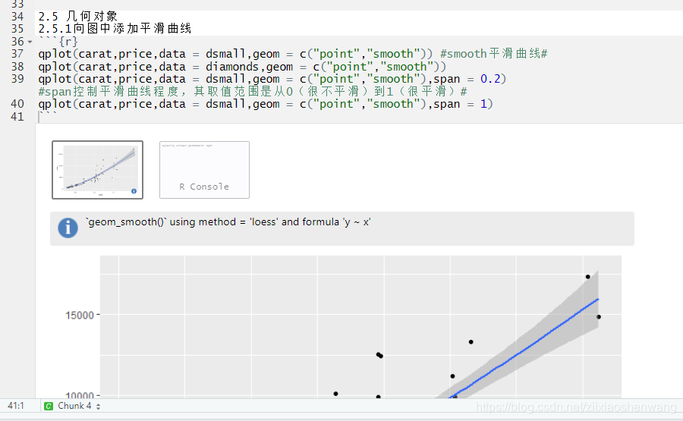The height and width of the screenshot is (421, 683).
Task: Open the R Console output thumbnail
Action: point(204,170)
